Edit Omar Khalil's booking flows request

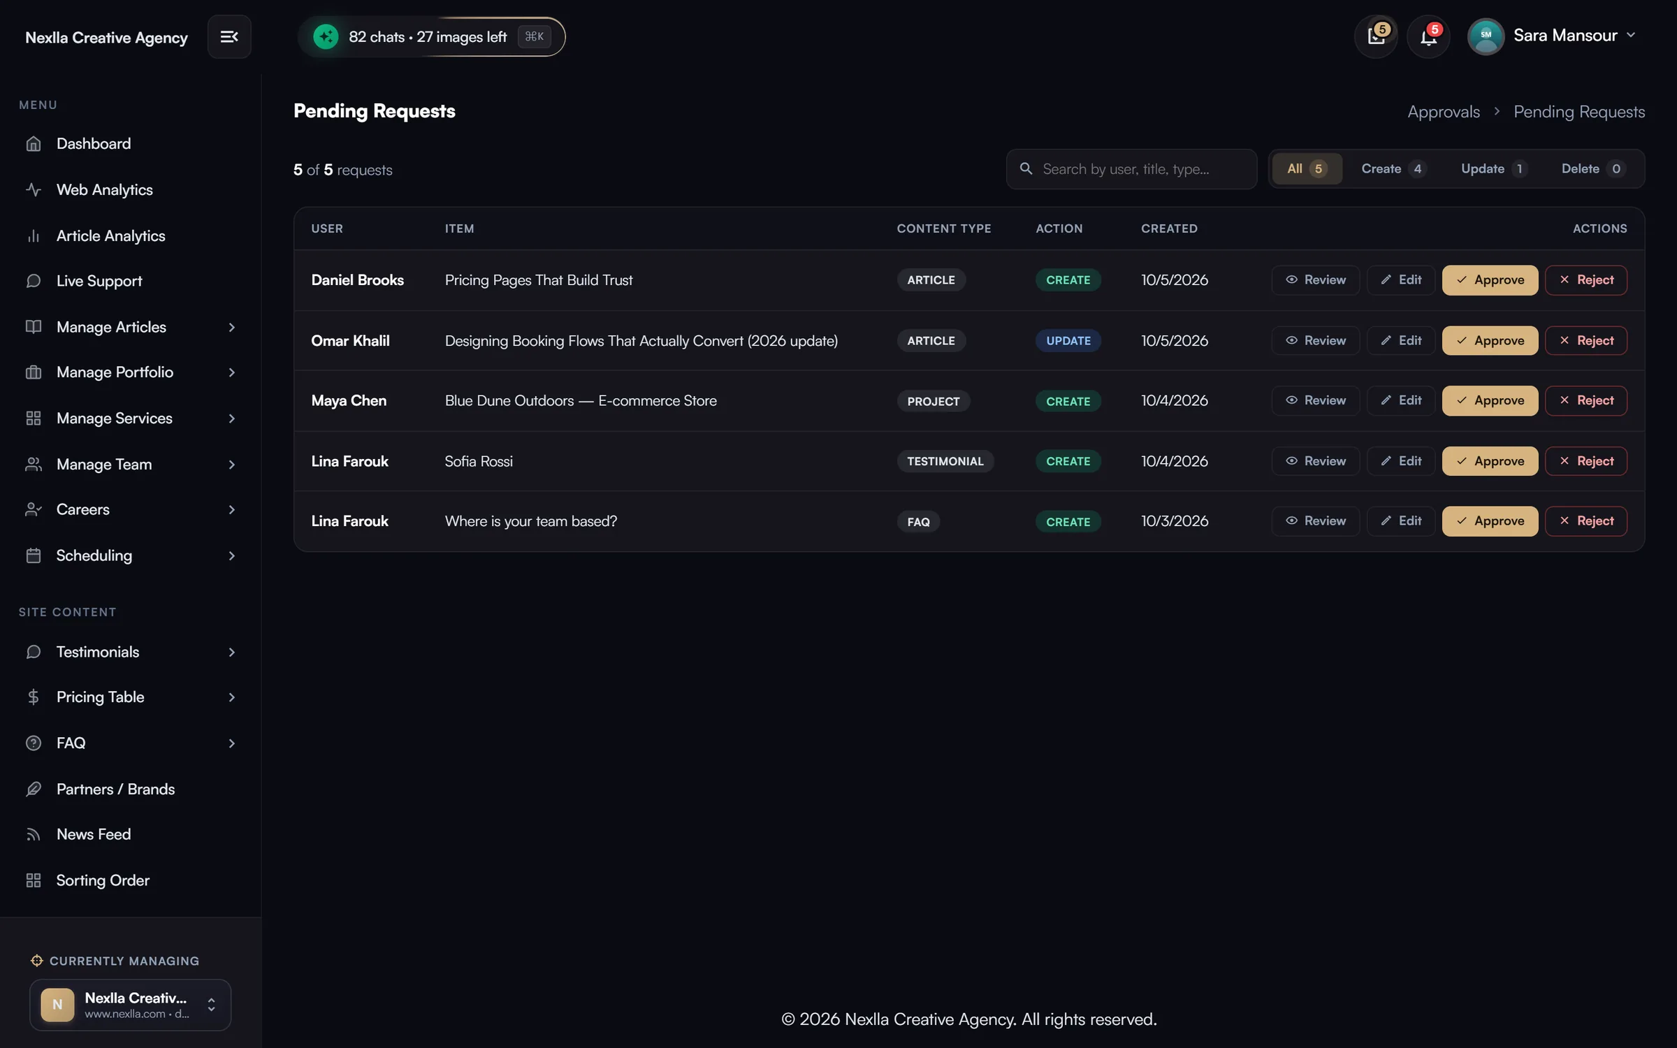[1400, 340]
